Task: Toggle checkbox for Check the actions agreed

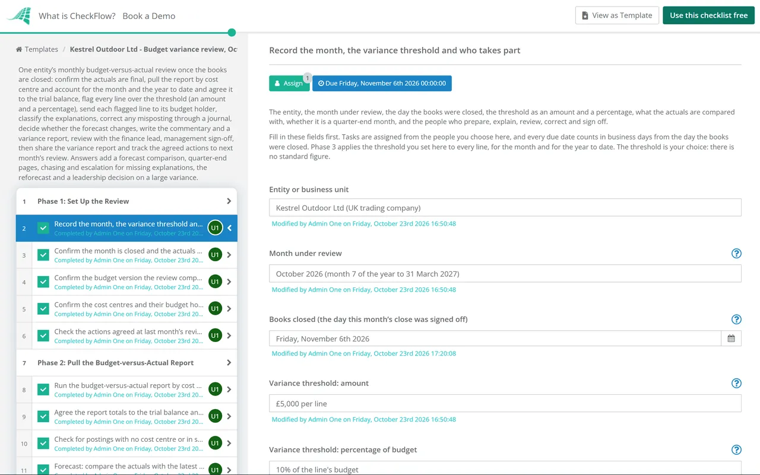Action: pos(43,335)
